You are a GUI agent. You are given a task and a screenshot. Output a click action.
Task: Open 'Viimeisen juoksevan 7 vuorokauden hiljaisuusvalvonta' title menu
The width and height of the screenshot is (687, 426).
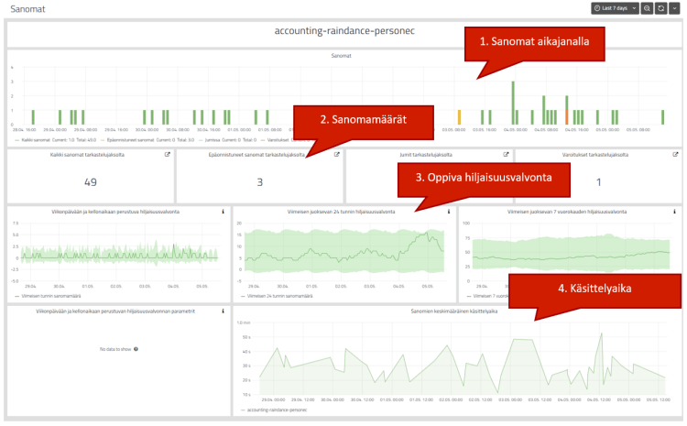click(x=567, y=212)
